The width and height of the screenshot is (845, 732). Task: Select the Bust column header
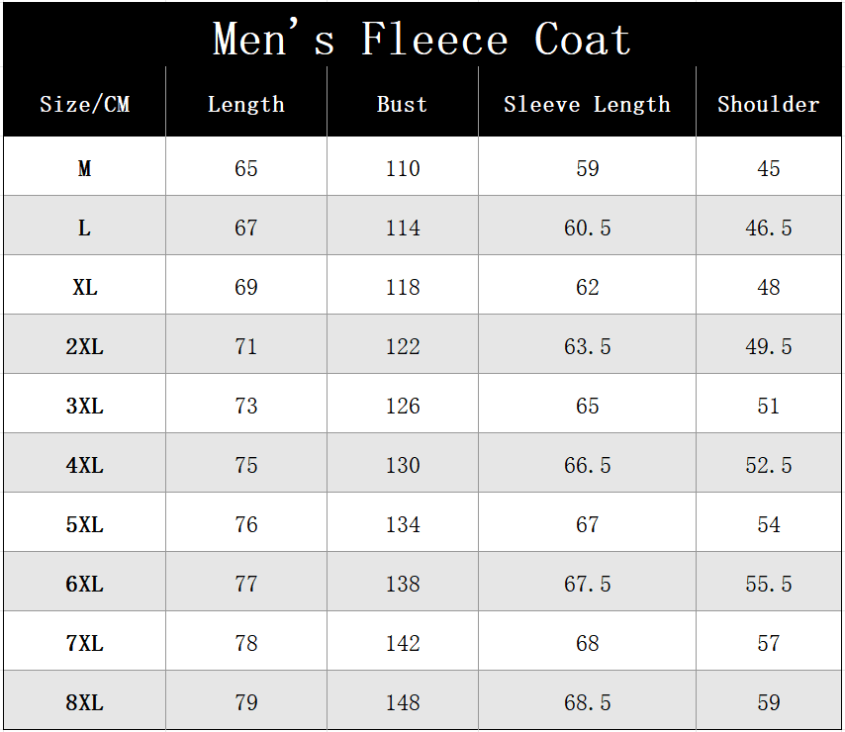click(402, 105)
